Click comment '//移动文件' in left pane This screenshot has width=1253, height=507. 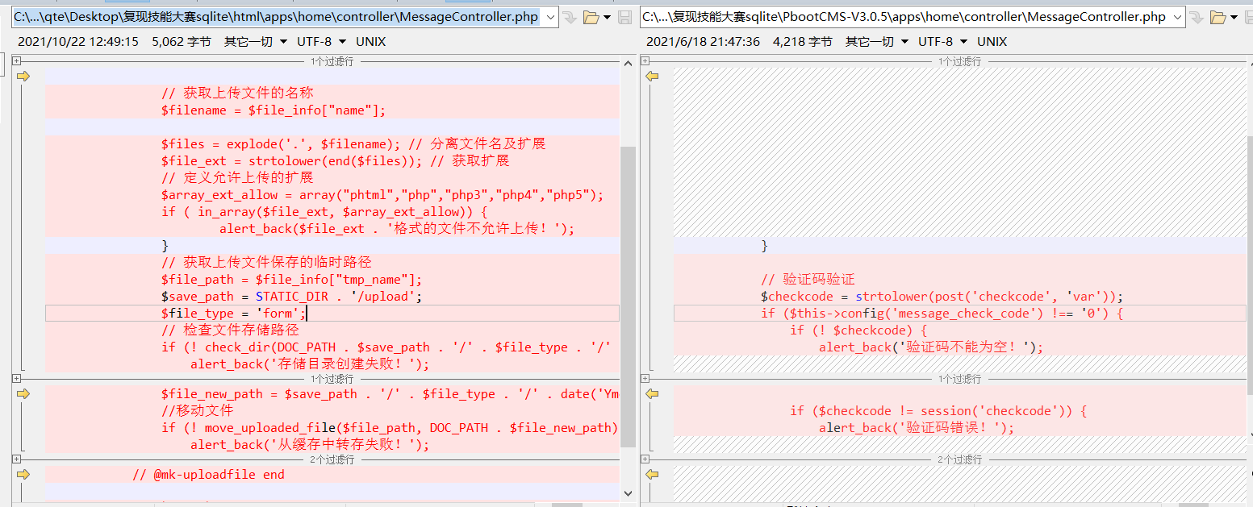pos(197,411)
